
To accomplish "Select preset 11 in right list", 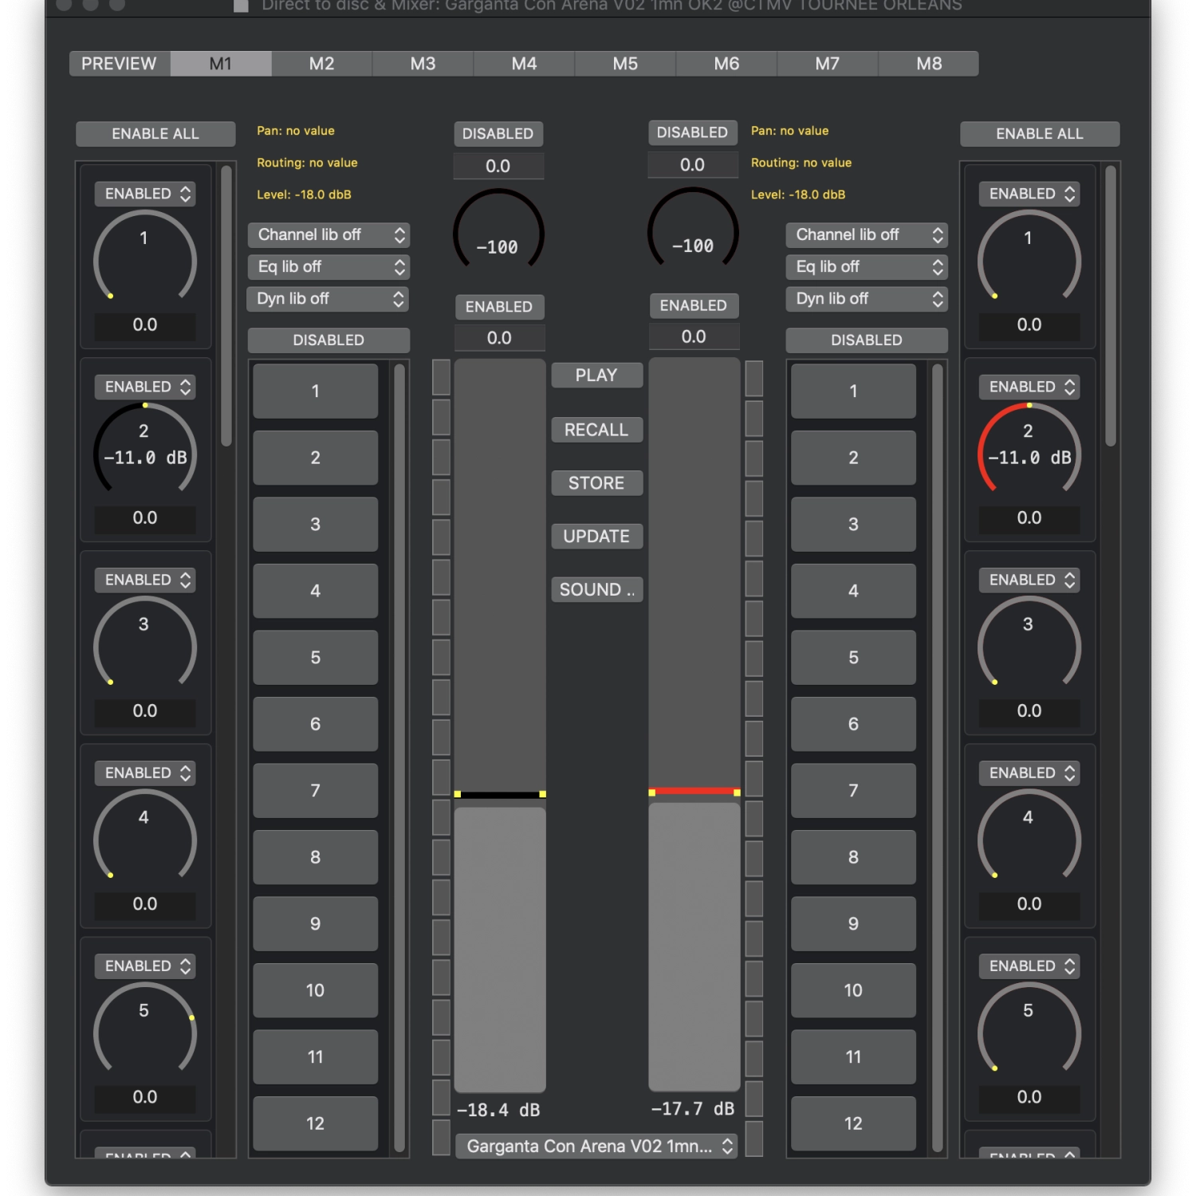I will pos(853,1056).
